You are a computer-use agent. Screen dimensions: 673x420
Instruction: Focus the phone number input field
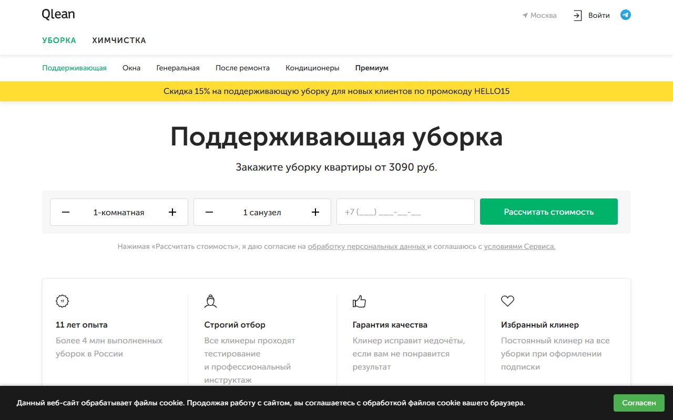[x=405, y=212]
